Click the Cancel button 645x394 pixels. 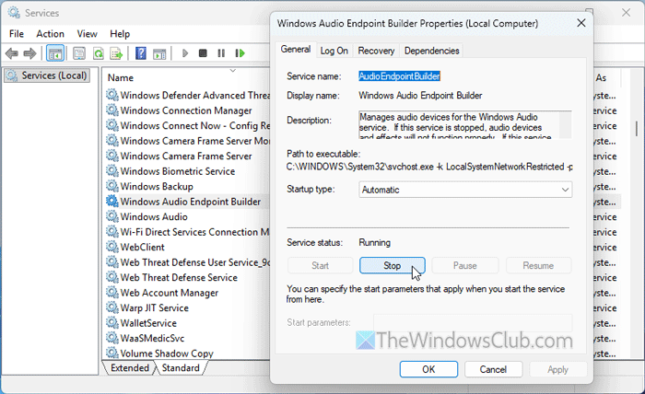(x=493, y=369)
